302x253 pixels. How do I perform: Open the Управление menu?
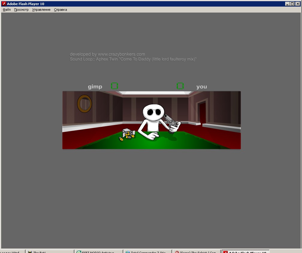click(x=41, y=10)
